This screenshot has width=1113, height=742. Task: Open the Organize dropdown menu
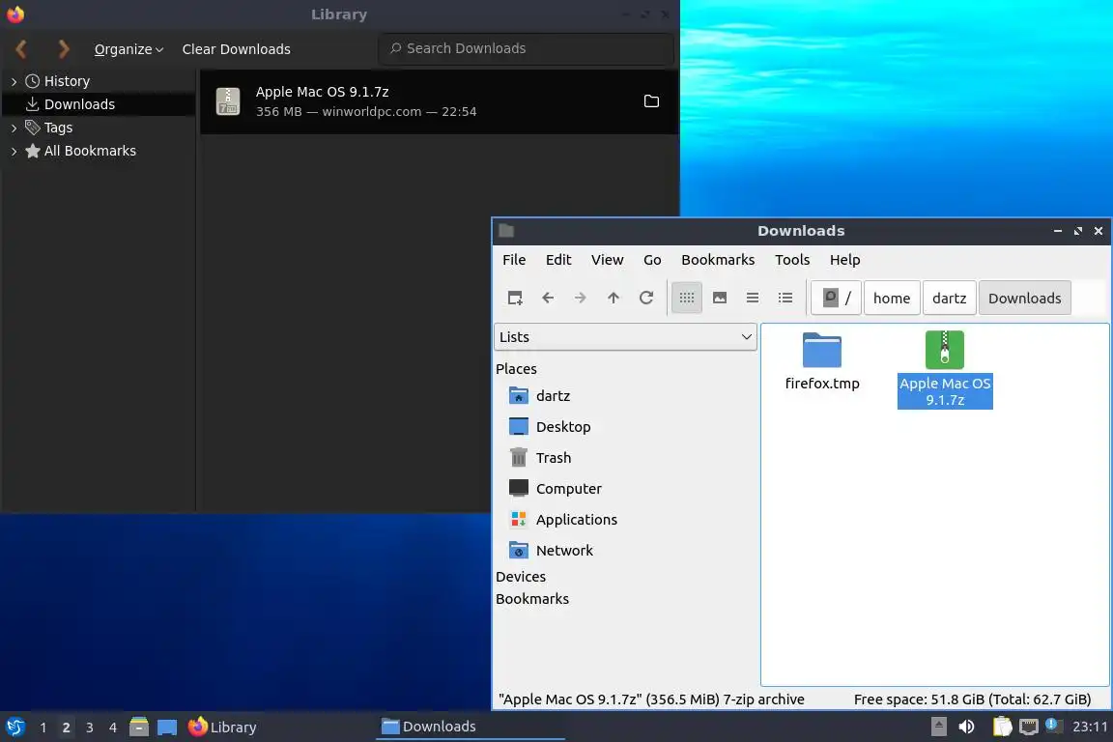click(128, 49)
